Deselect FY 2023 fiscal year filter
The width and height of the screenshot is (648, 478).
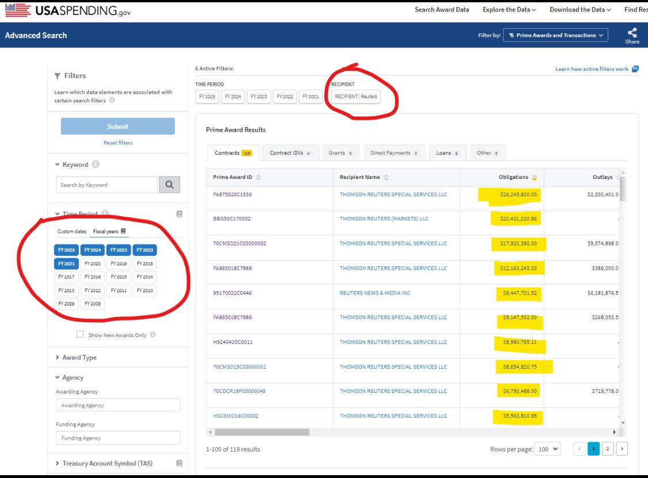click(119, 250)
